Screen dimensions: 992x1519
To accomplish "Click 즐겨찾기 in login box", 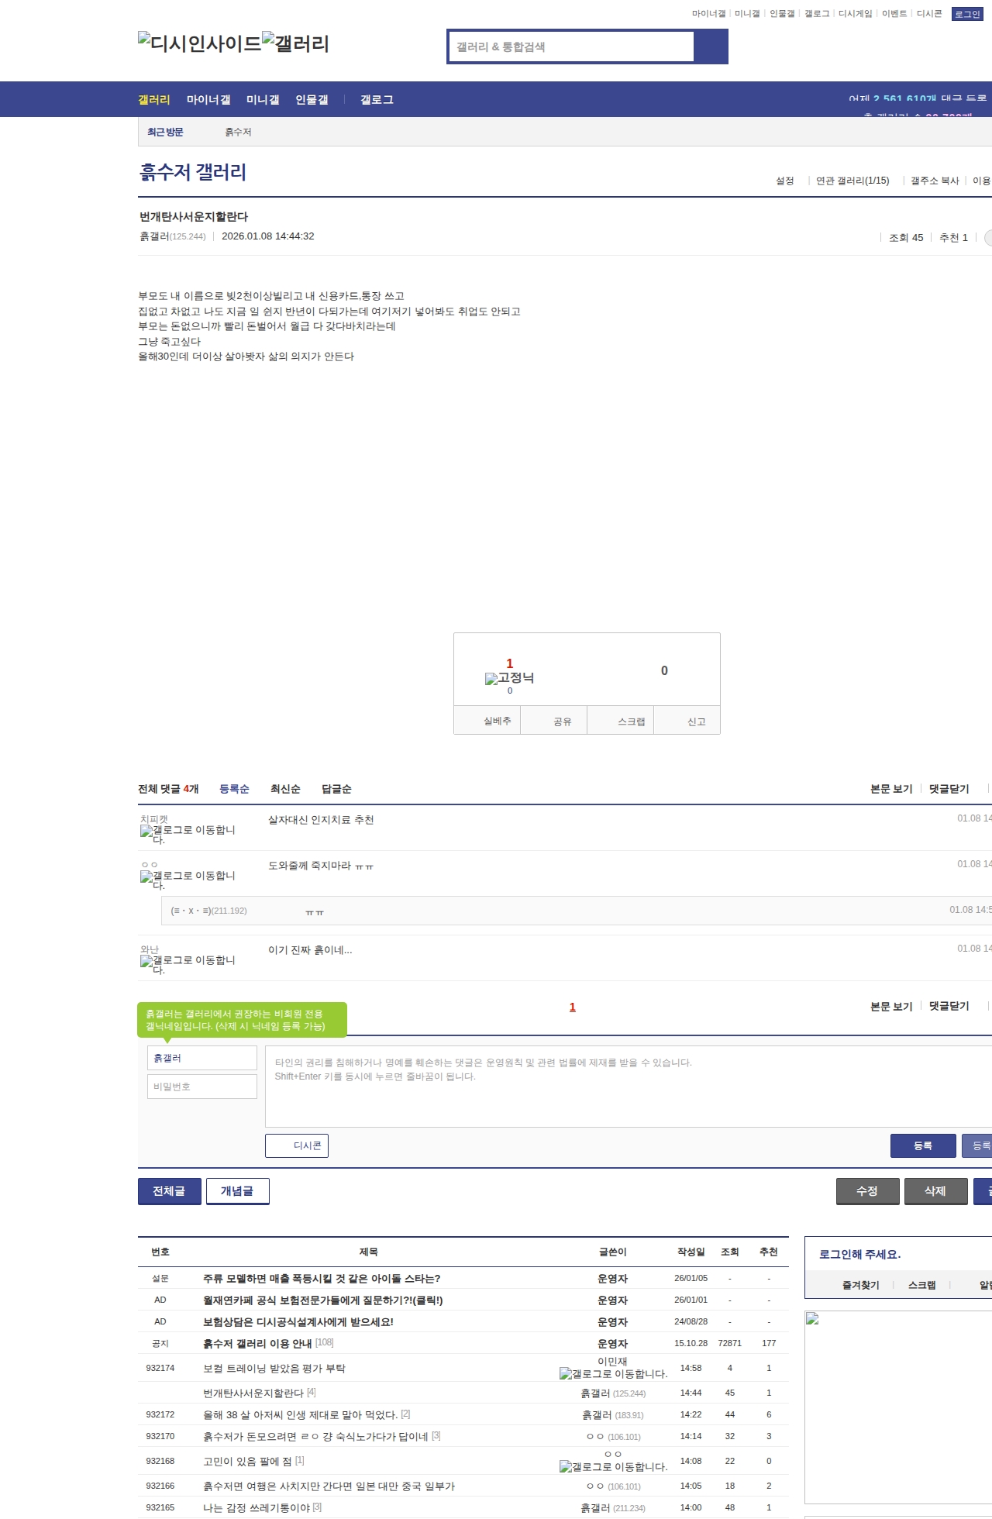I will 861,1285.
